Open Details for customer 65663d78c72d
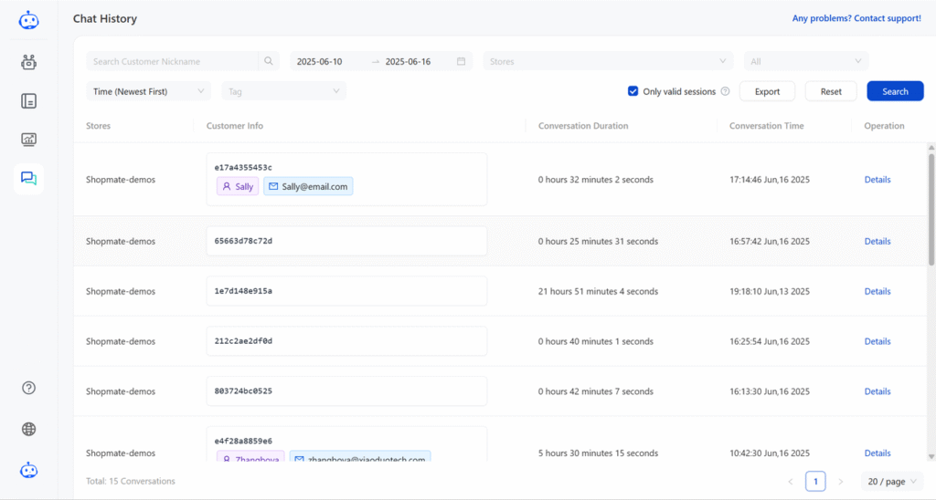Screen dimensions: 936x500 click(x=877, y=242)
